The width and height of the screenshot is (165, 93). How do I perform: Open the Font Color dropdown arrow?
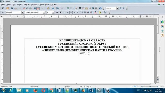[98, 12]
